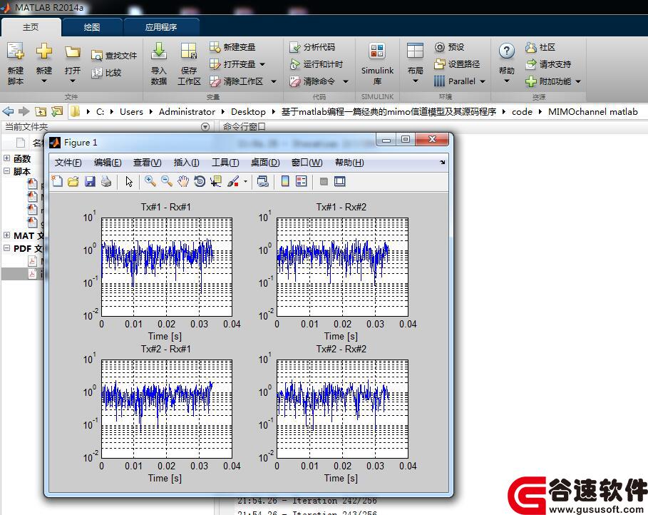Viewport: 648px width, 515px height.
Task: Activate the Zoom In tool
Action: coord(150,181)
